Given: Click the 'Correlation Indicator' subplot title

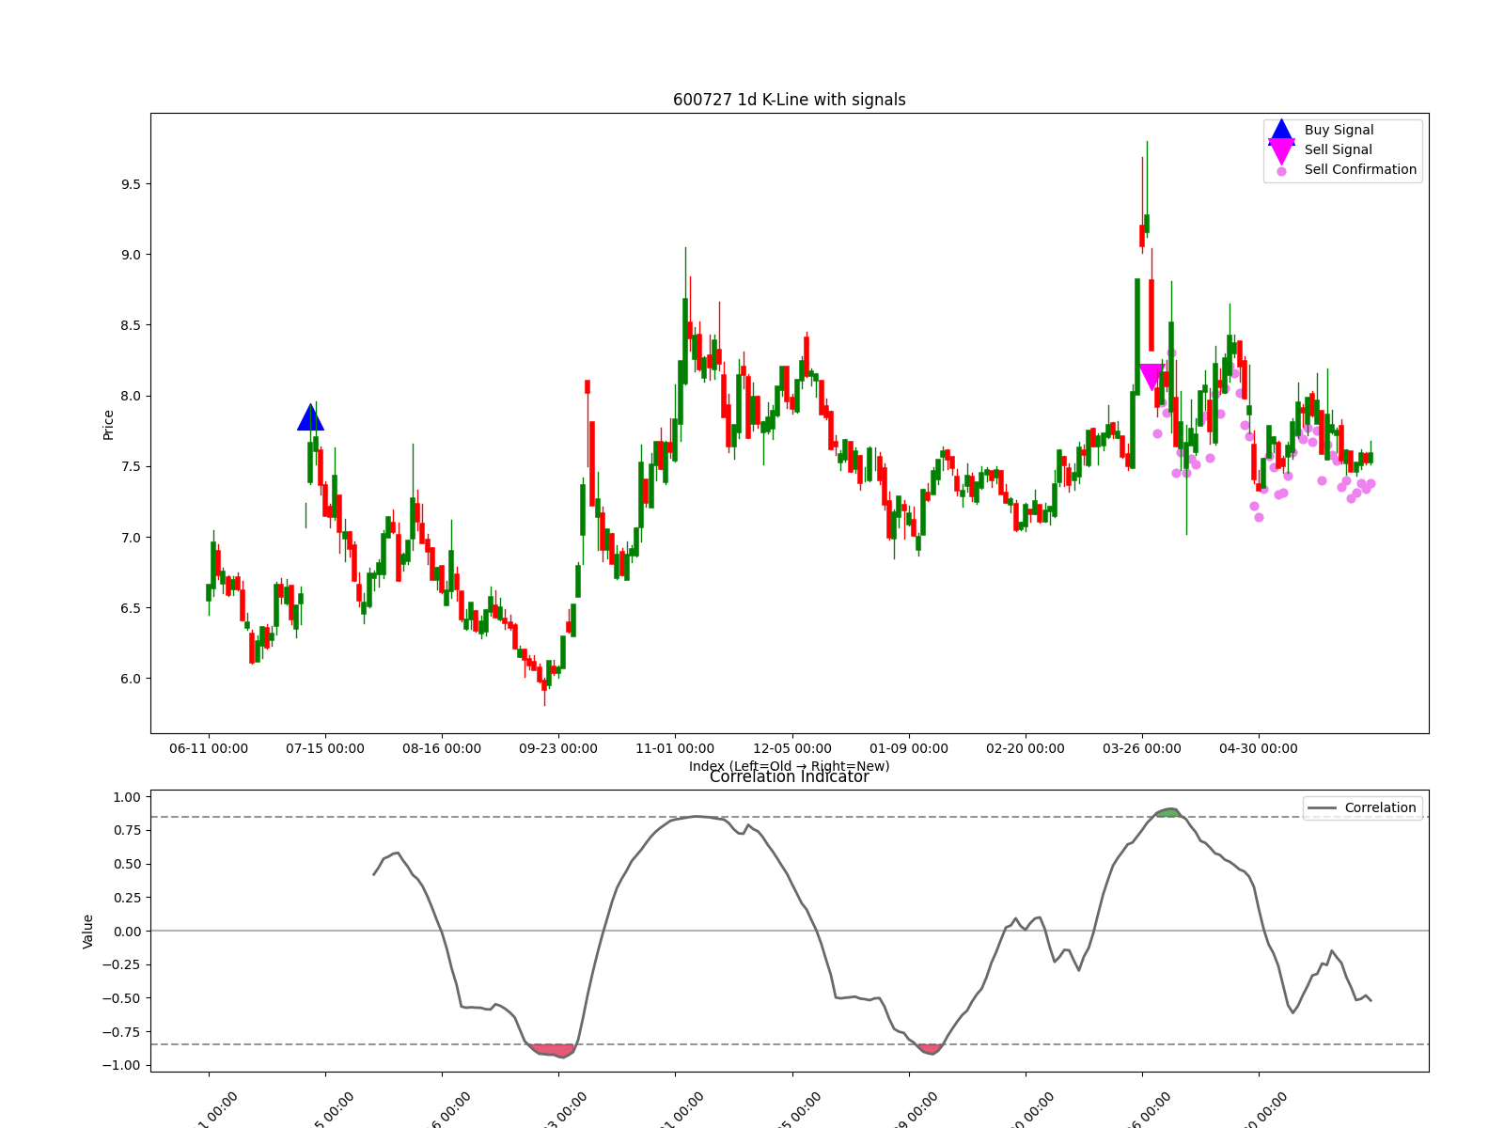Looking at the screenshot, I should [x=790, y=777].
